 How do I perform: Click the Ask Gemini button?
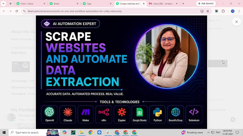(206, 4)
